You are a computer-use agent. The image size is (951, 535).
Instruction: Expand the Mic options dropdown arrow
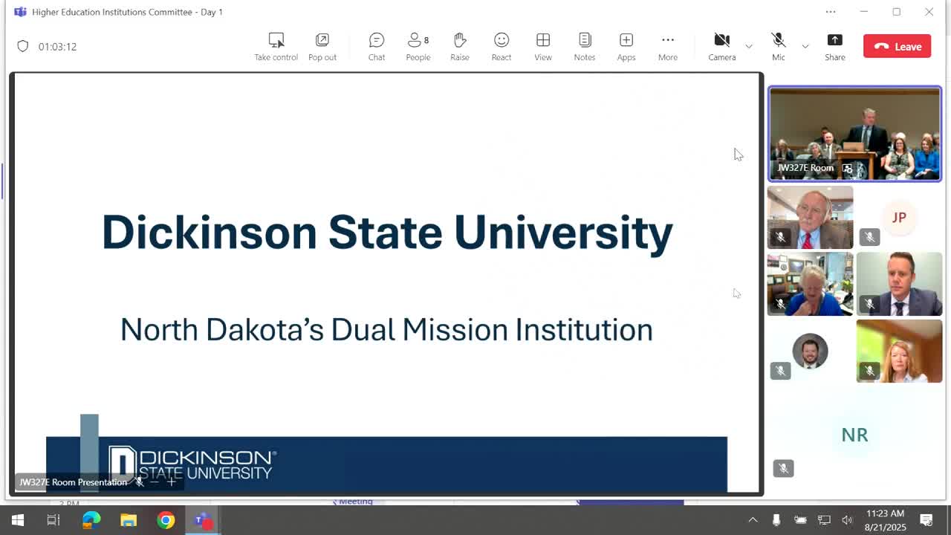point(805,46)
